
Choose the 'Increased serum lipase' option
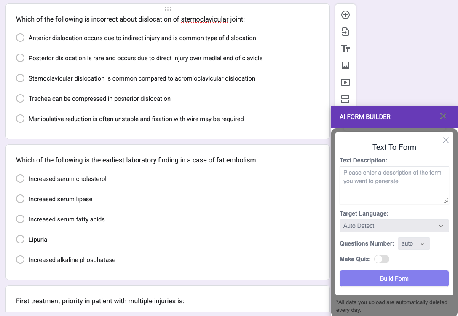tap(20, 199)
